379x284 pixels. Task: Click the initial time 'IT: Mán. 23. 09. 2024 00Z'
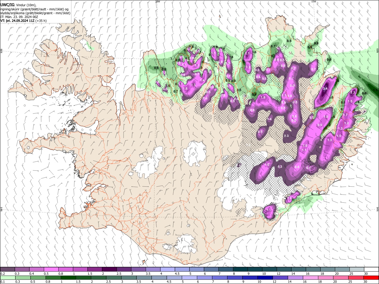[19, 17]
